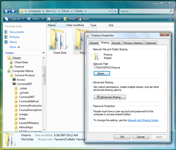176x150 pixels.
Task: Click 1Work in the breadcrumb path
Action: click(x=65, y=11)
